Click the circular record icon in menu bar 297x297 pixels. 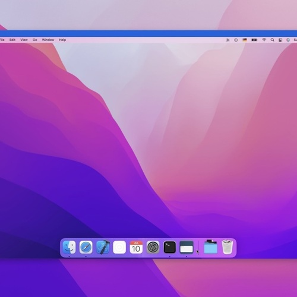[x=236, y=40]
